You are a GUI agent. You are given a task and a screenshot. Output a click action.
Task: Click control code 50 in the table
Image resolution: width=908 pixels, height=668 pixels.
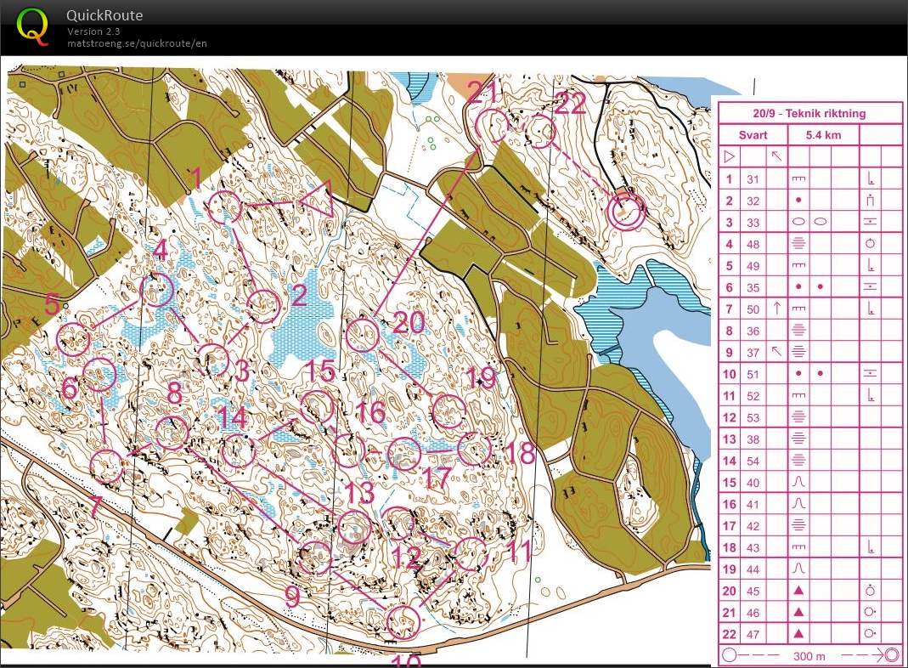tap(753, 309)
